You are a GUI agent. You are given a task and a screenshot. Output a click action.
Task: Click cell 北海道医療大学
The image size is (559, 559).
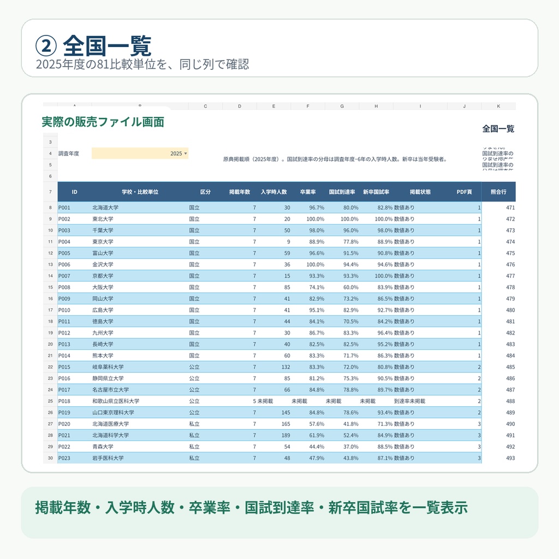coord(140,424)
